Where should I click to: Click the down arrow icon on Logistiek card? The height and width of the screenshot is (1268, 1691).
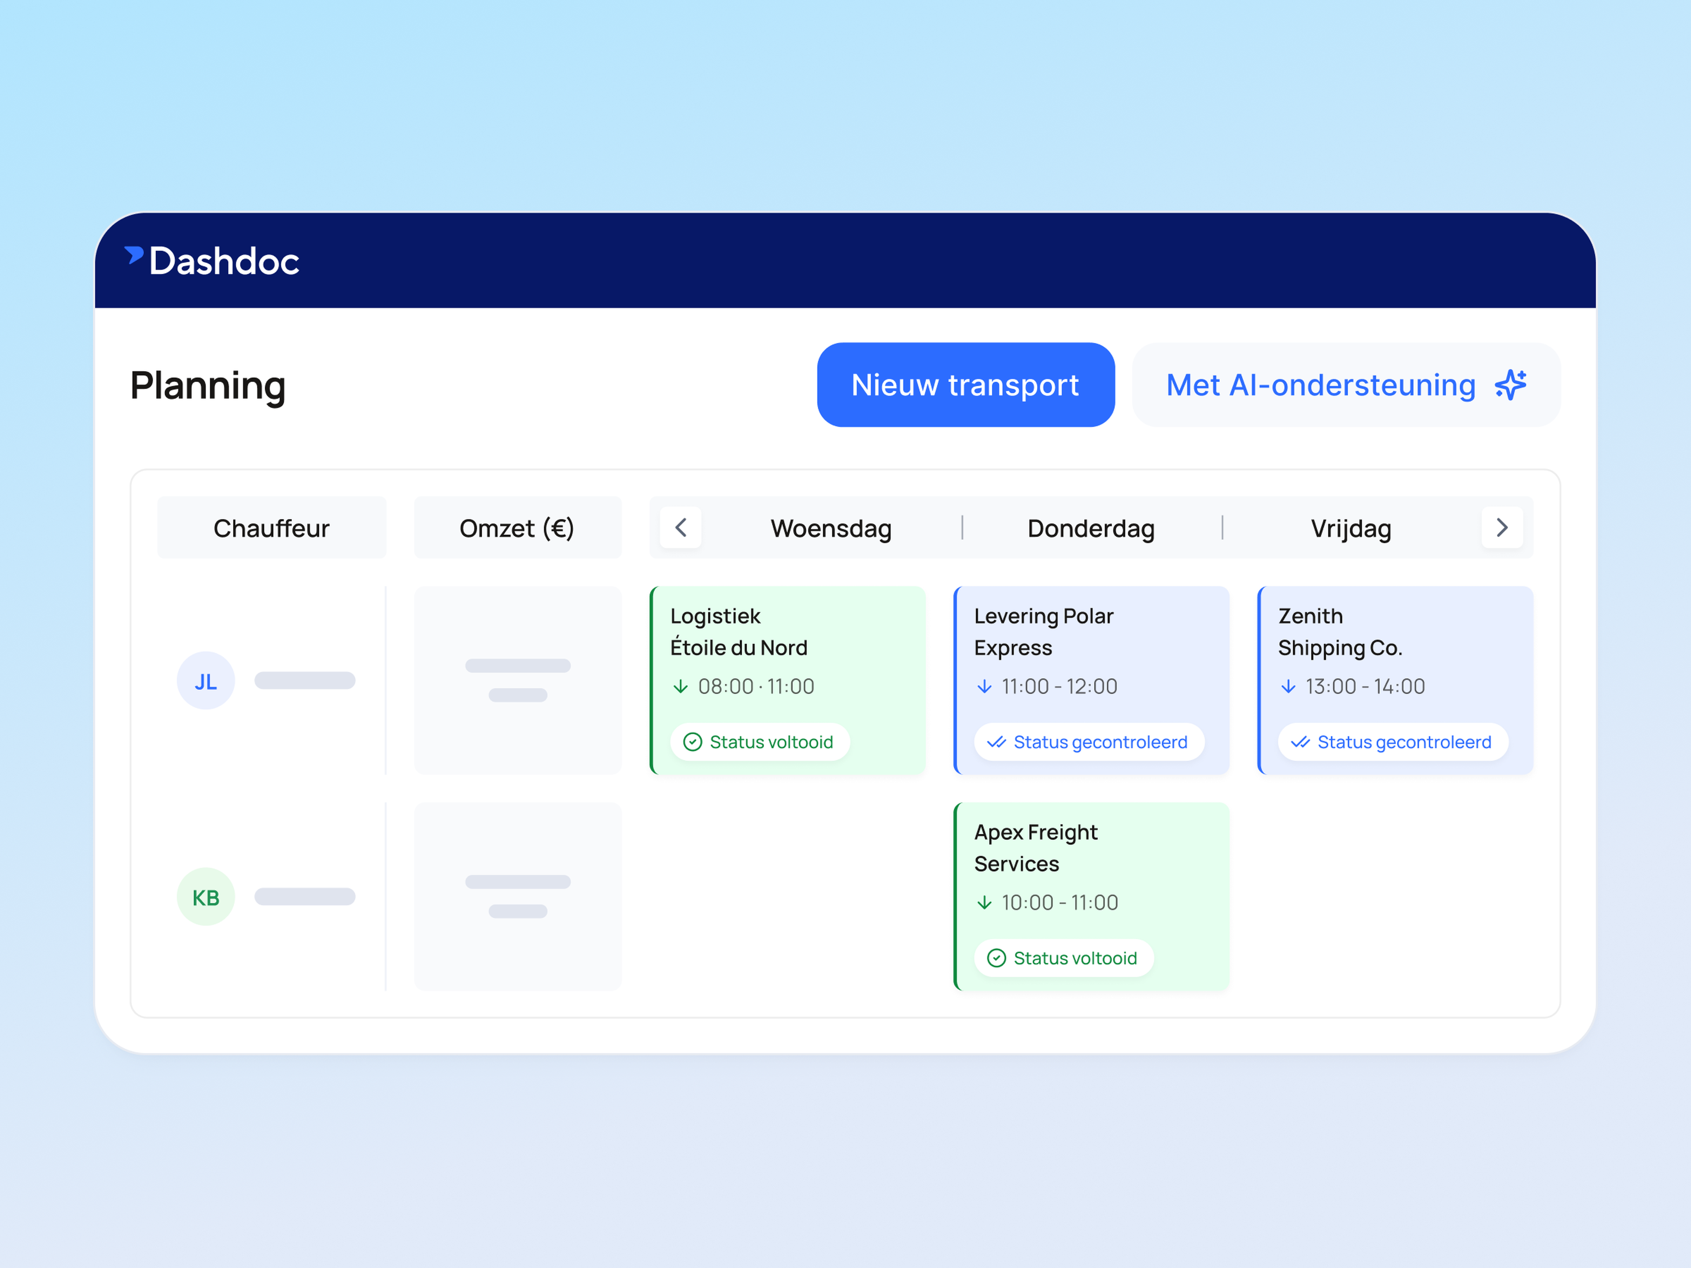(x=680, y=686)
